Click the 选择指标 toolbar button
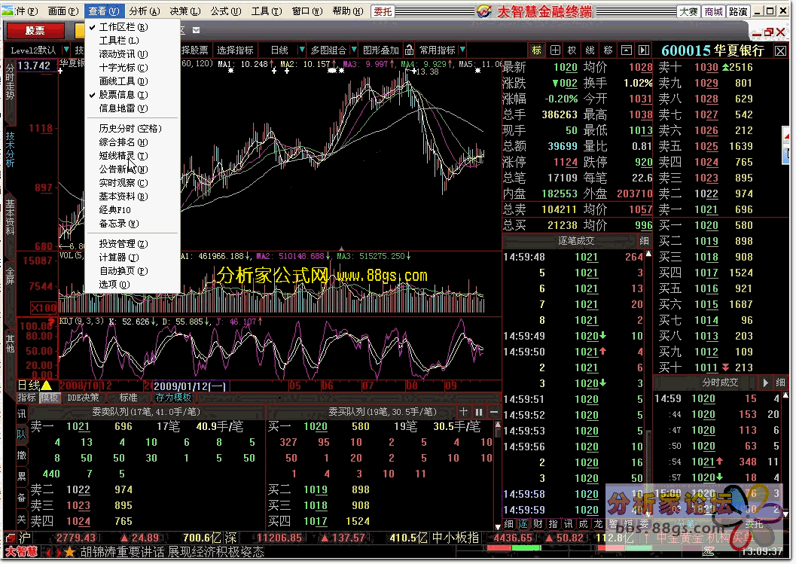This screenshot has height=564, width=796. coord(235,50)
